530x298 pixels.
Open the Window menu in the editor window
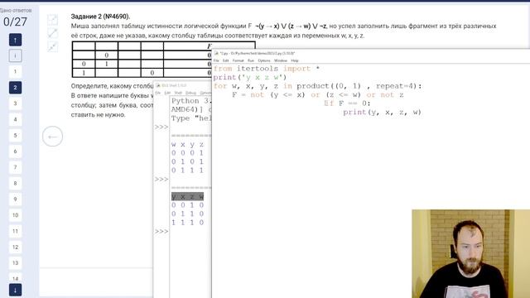coord(281,60)
